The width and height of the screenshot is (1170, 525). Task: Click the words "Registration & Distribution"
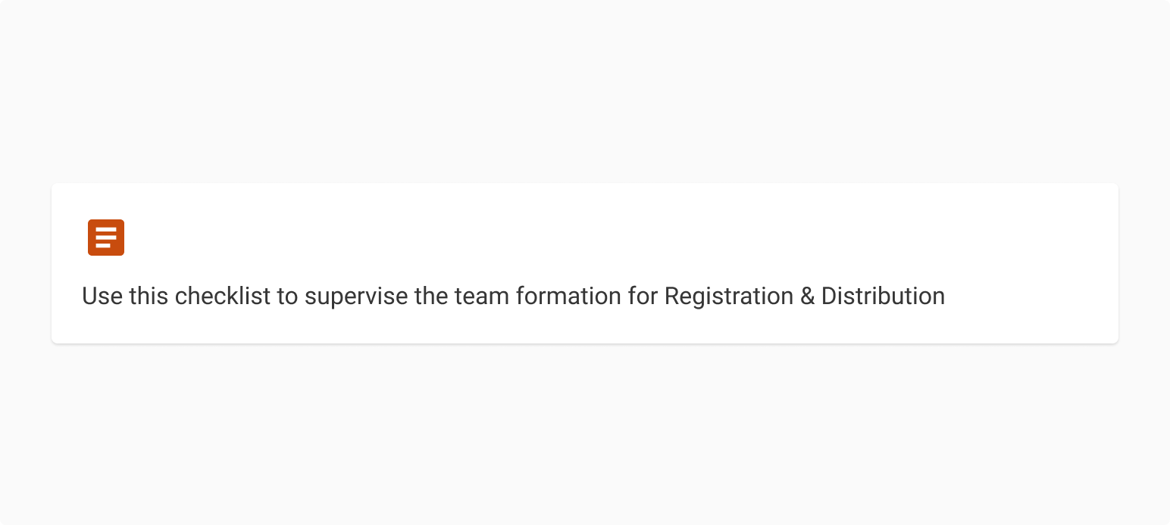coord(804,296)
